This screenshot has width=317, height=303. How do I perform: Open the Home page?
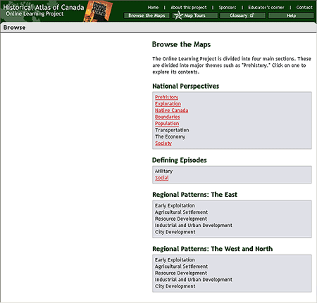click(x=153, y=8)
